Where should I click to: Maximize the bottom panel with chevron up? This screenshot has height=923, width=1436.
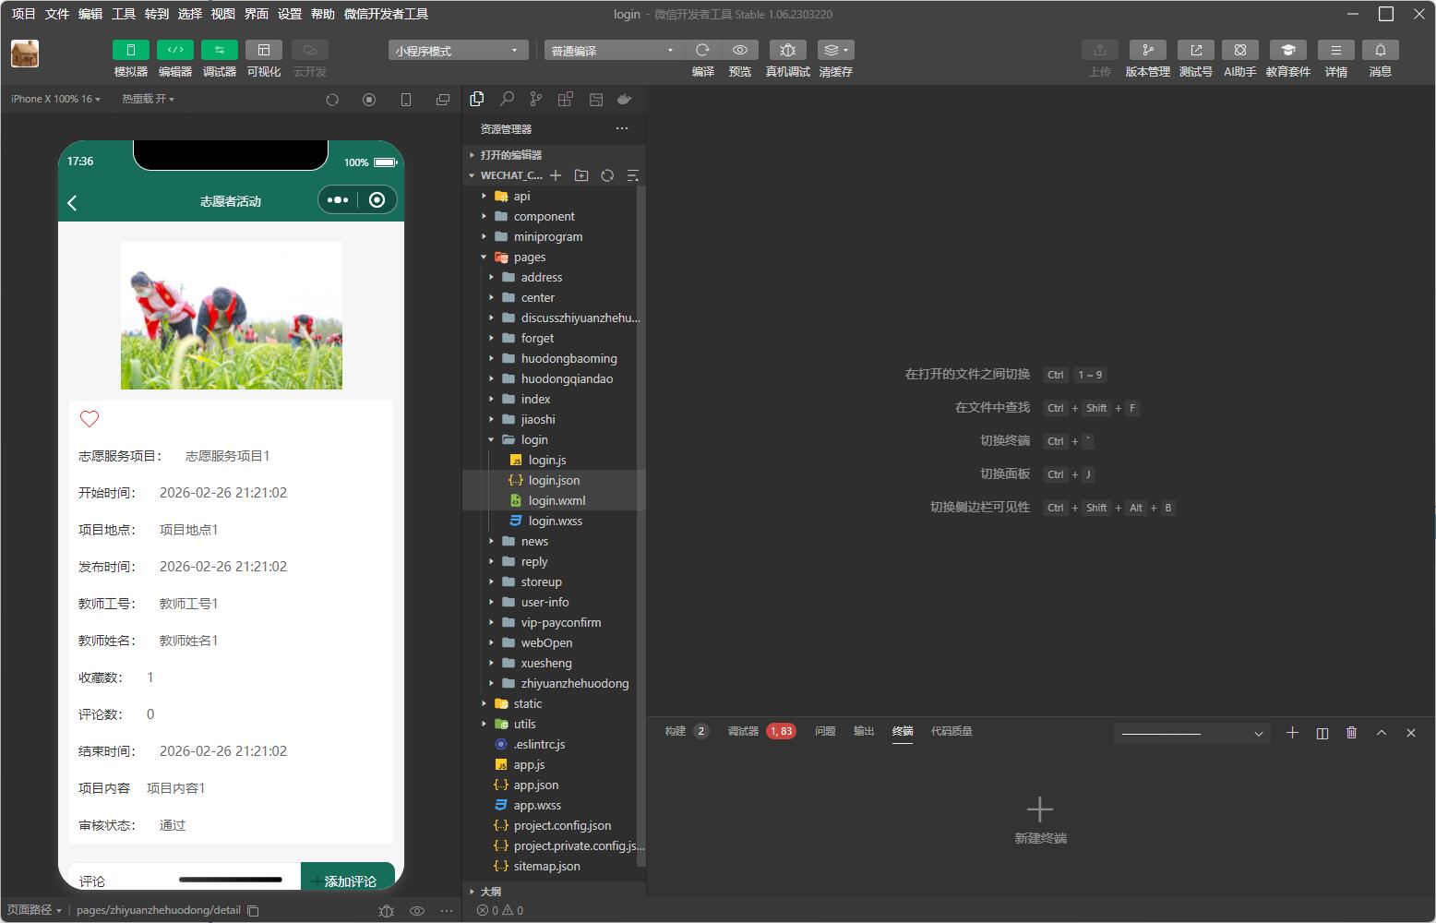1382,733
